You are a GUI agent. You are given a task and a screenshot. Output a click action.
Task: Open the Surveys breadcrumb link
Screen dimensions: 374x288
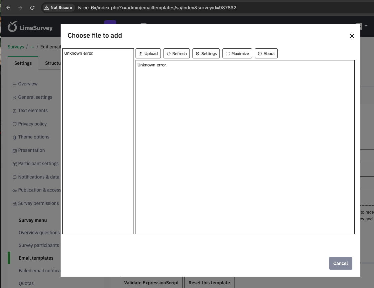point(16,47)
